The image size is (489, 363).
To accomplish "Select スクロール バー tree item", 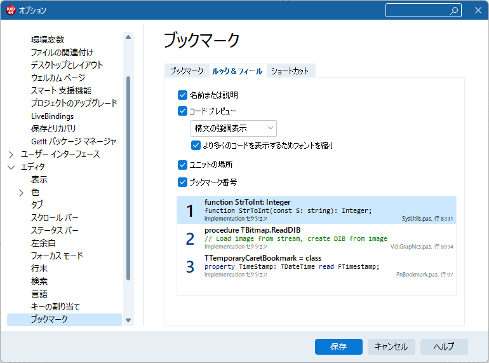I will tap(55, 218).
